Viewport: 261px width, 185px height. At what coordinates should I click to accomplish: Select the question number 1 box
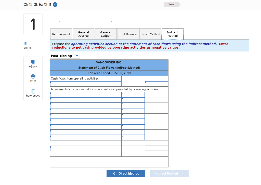[x=33, y=24]
